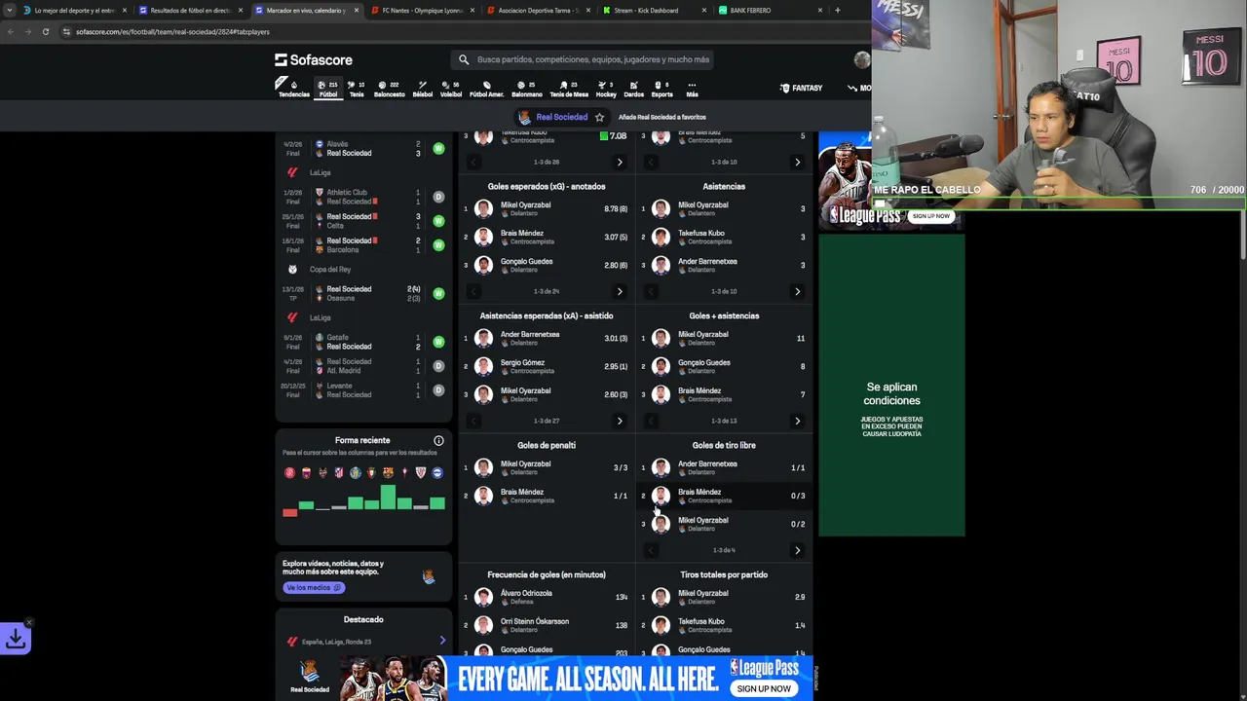Open Alavés vs Real Sociedad 4/2/26 match
The width and height of the screenshot is (1247, 701).
[x=363, y=148]
